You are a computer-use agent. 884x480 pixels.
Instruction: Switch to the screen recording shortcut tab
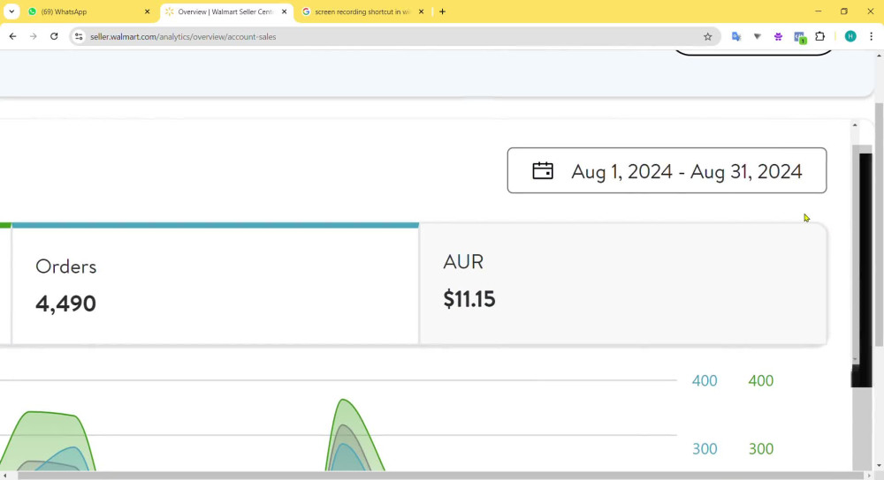[363, 11]
